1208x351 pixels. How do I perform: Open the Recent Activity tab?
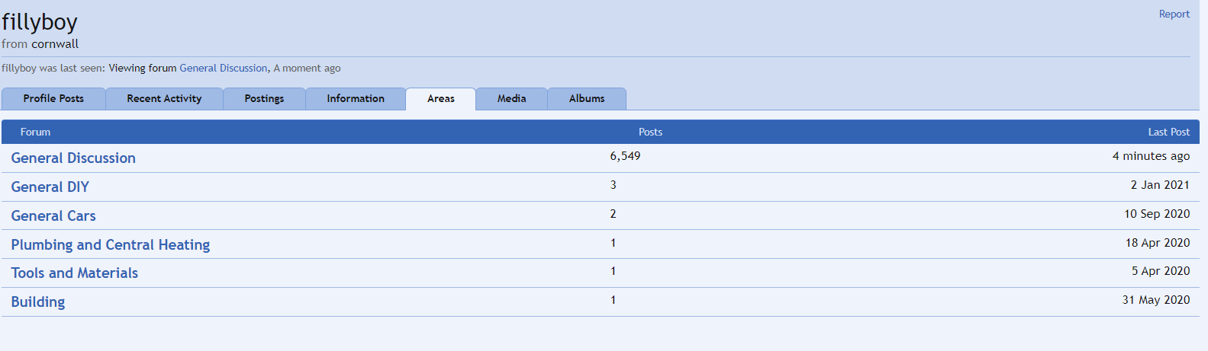(x=164, y=99)
